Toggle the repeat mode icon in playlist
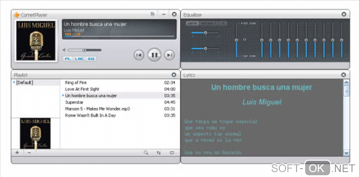The height and width of the screenshot is (177, 359). tap(172, 153)
